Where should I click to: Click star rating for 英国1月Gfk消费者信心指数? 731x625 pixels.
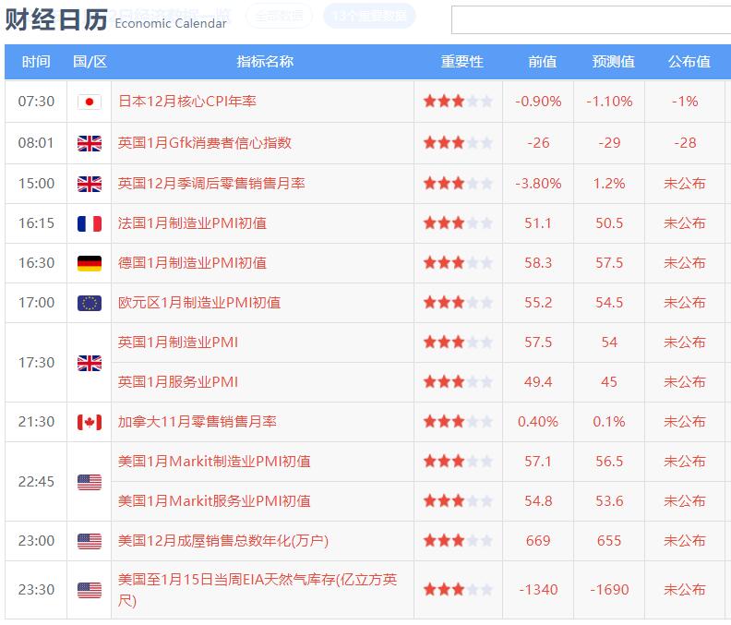(458, 142)
